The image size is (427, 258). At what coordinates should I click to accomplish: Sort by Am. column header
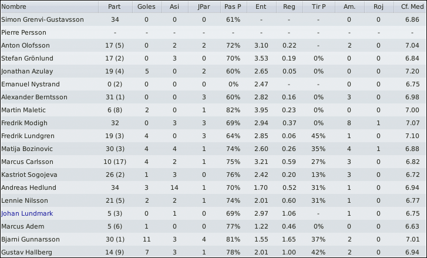pos(349,6)
